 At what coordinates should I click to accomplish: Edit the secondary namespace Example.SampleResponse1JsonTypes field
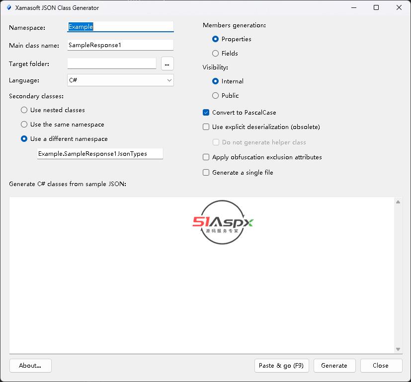pyautogui.click(x=100, y=154)
